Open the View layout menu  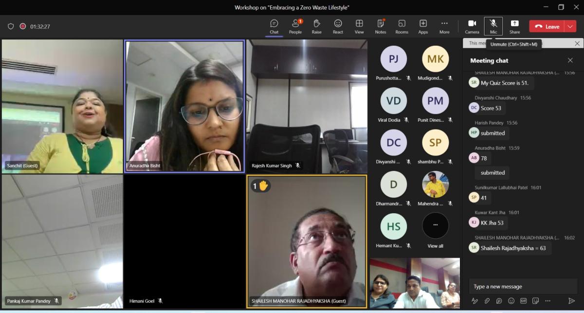(x=359, y=26)
